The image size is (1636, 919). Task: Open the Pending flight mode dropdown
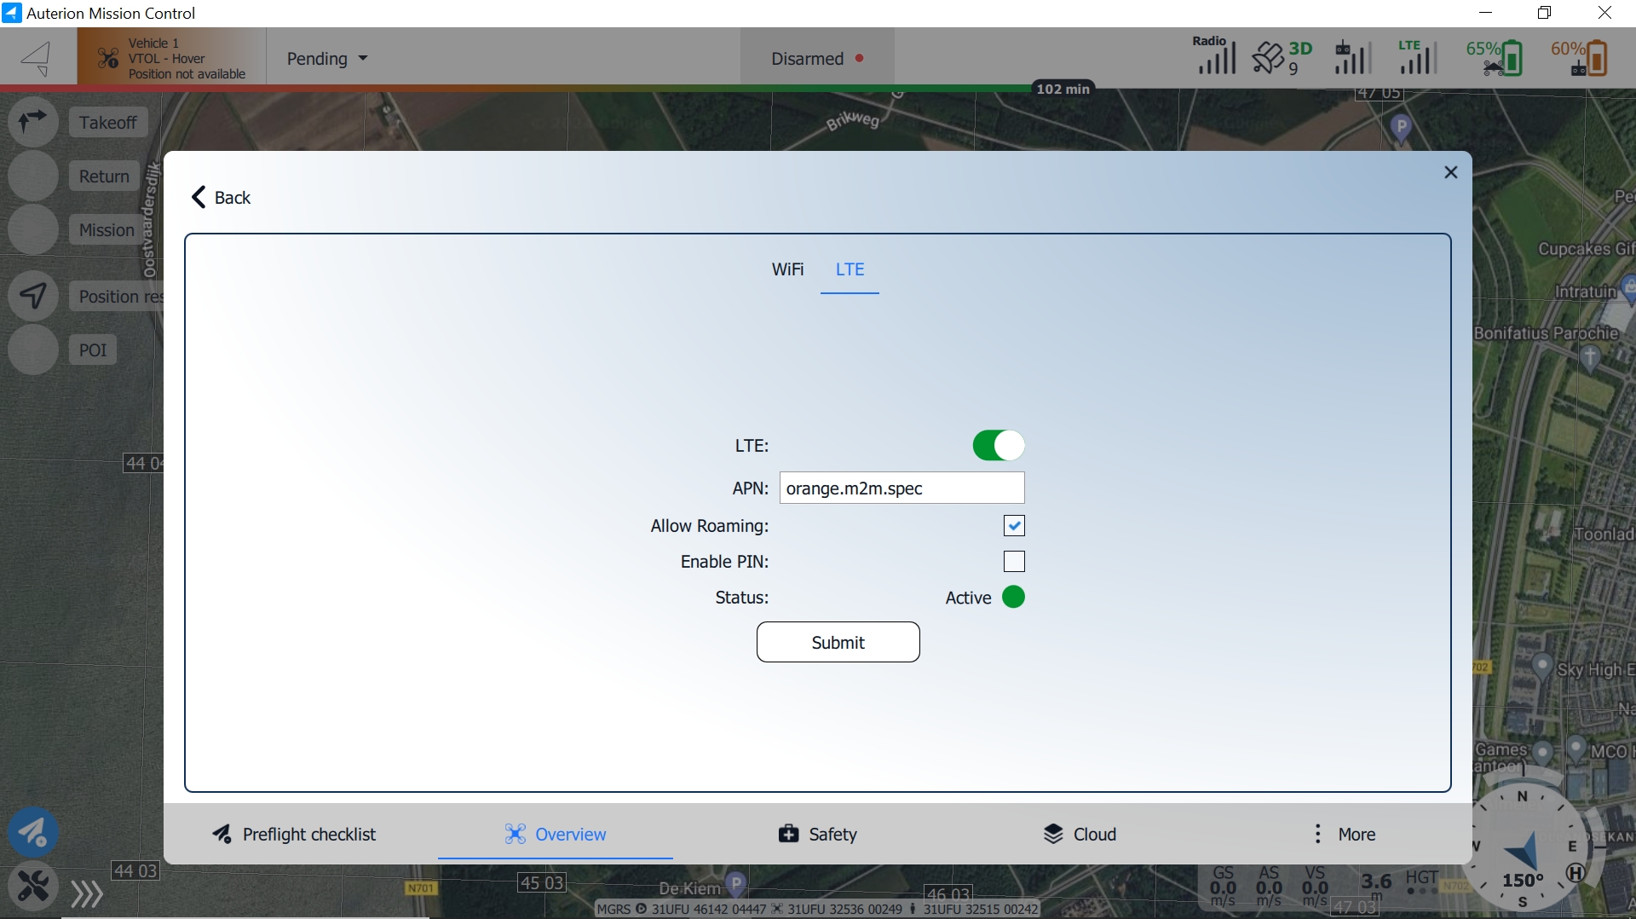coord(327,59)
